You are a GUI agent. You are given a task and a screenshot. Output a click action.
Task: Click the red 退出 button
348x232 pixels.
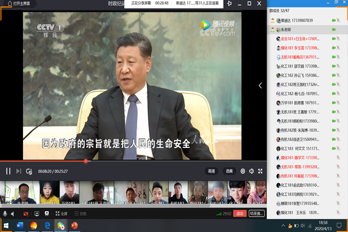pos(240,214)
